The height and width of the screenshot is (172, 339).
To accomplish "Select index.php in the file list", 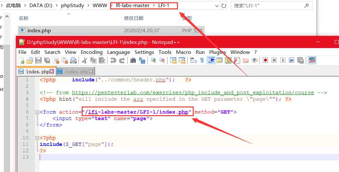I will pos(39,31).
